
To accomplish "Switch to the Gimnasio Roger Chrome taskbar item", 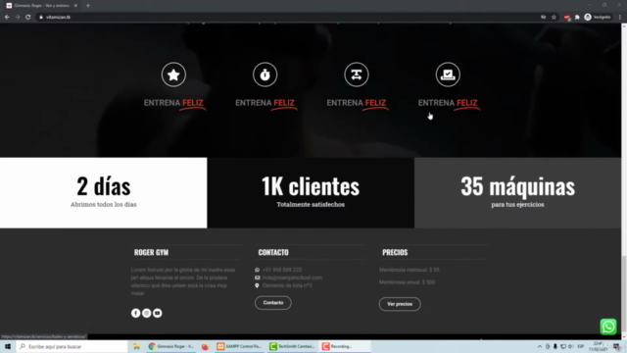I will pyautogui.click(x=171, y=346).
